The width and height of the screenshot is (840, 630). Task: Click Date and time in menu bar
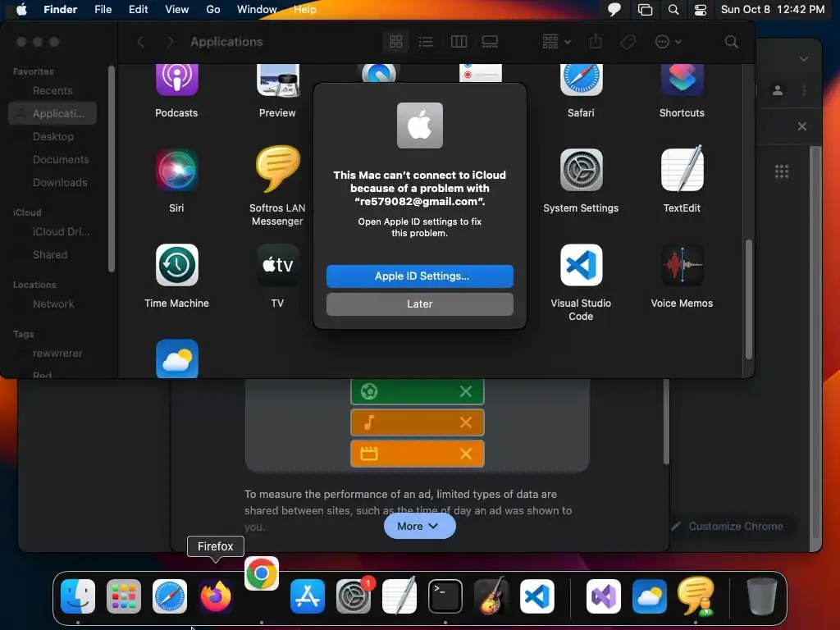773,10
